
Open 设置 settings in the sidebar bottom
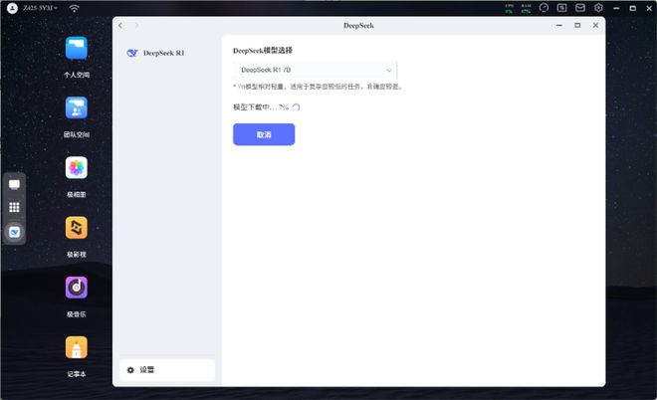tap(165, 369)
